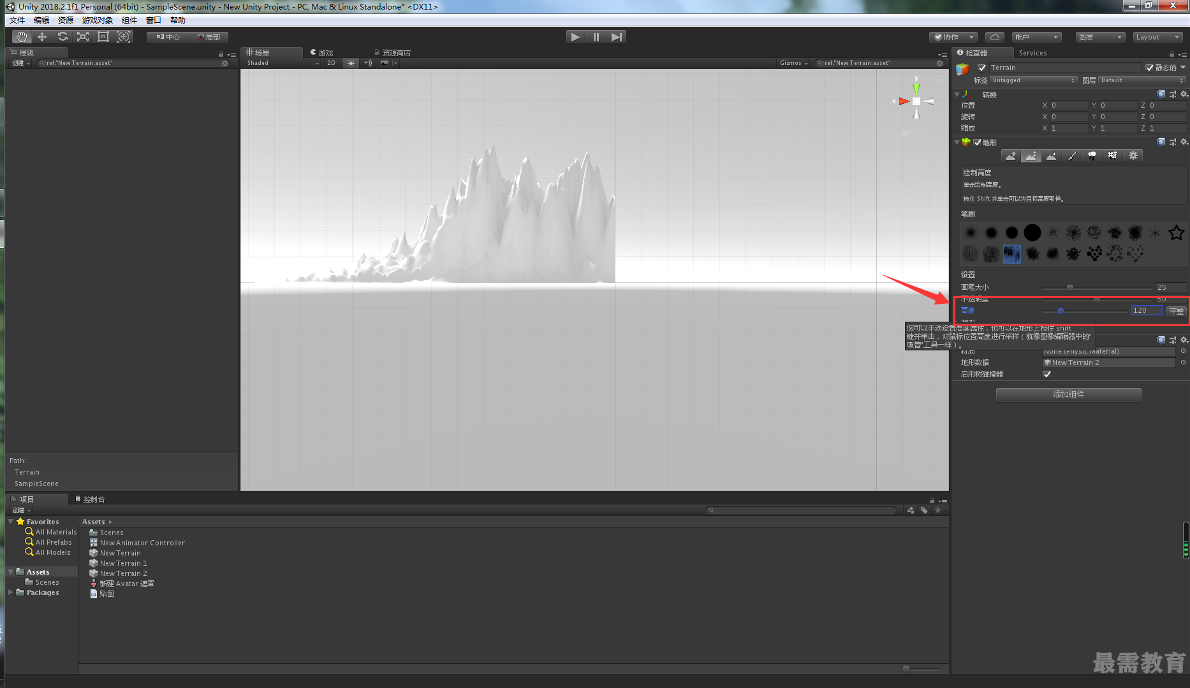Open the 转换 component gear menu

(1184, 94)
